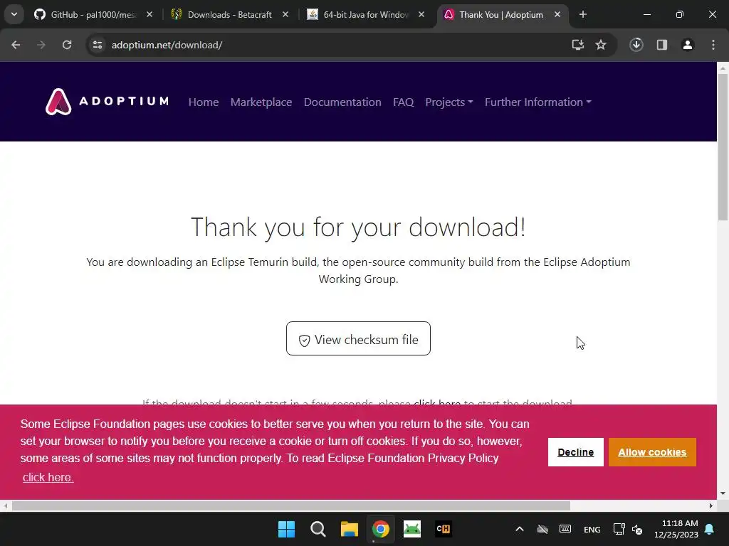This screenshot has height=546, width=729.
Task: Go back to previous page
Action: click(x=16, y=45)
